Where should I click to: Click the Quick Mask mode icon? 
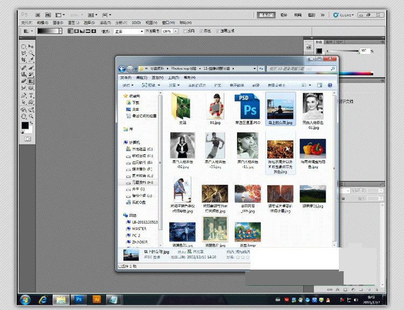pos(27,139)
